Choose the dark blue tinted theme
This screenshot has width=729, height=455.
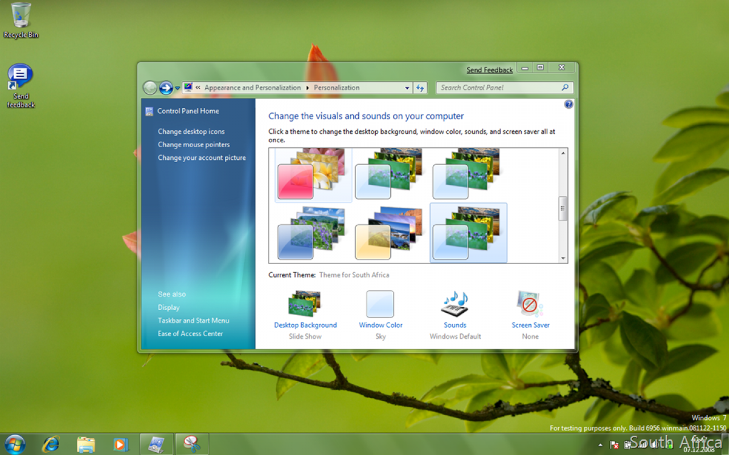coord(313,233)
